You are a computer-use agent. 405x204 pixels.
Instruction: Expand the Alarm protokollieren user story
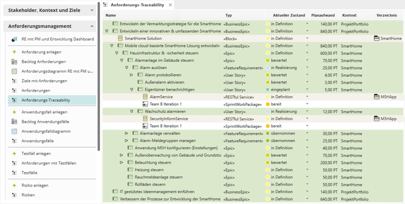(x=131, y=75)
